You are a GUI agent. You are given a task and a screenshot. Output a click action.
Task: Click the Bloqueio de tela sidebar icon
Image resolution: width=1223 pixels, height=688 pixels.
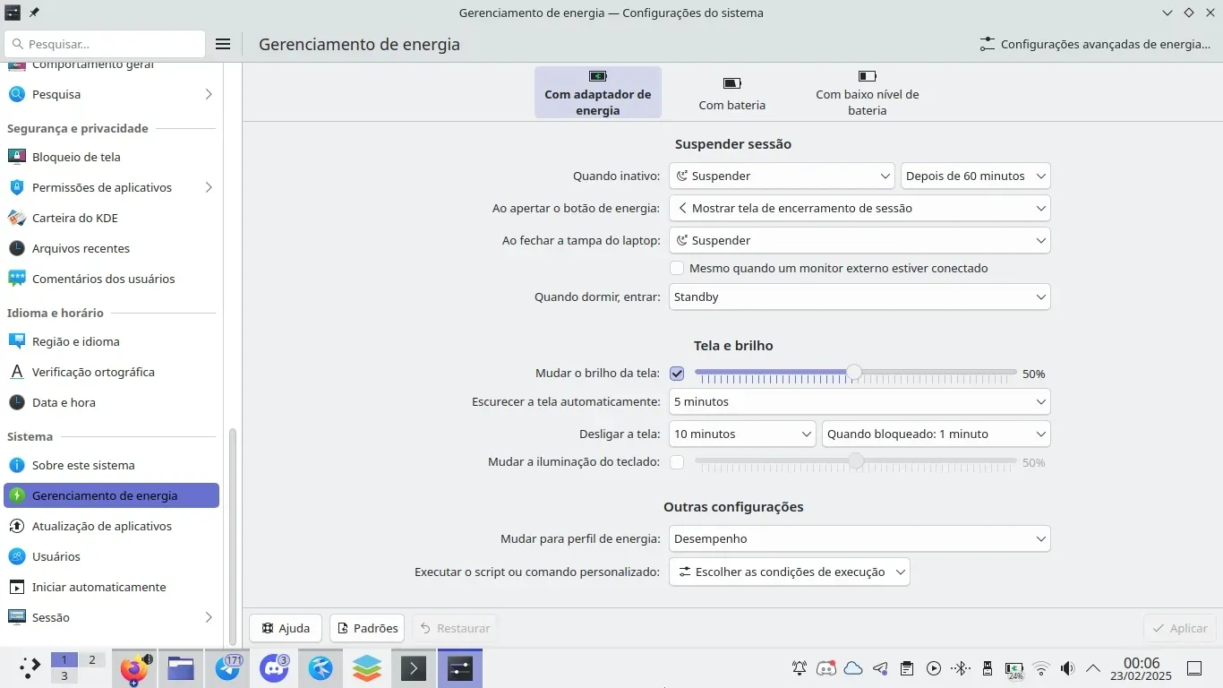(17, 157)
